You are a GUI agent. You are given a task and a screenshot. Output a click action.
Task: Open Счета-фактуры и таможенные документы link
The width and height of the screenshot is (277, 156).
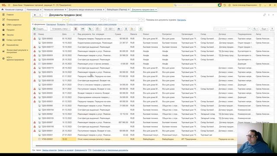tap(110, 150)
